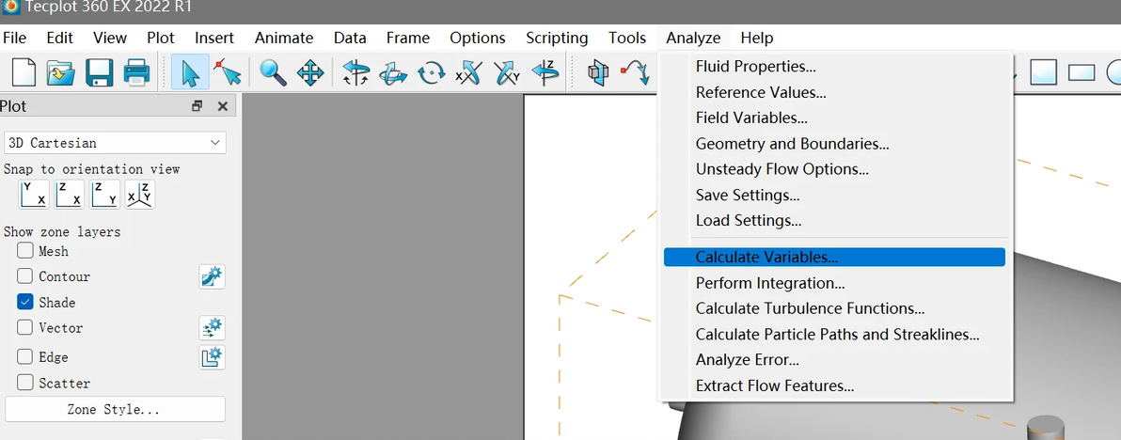
Task: Expand the Data menu
Action: (350, 38)
